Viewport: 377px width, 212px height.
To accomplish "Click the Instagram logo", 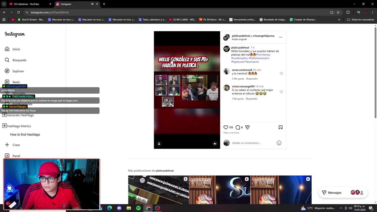I will 15,34.
